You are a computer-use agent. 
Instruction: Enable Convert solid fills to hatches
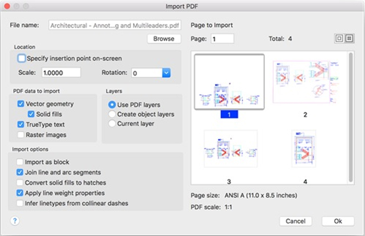click(x=21, y=183)
